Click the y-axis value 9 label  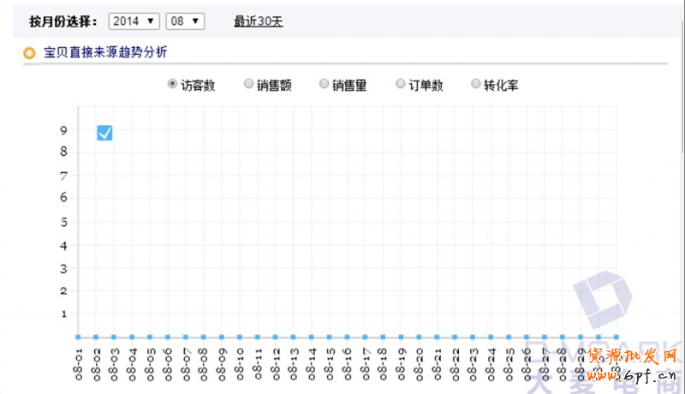coord(63,131)
